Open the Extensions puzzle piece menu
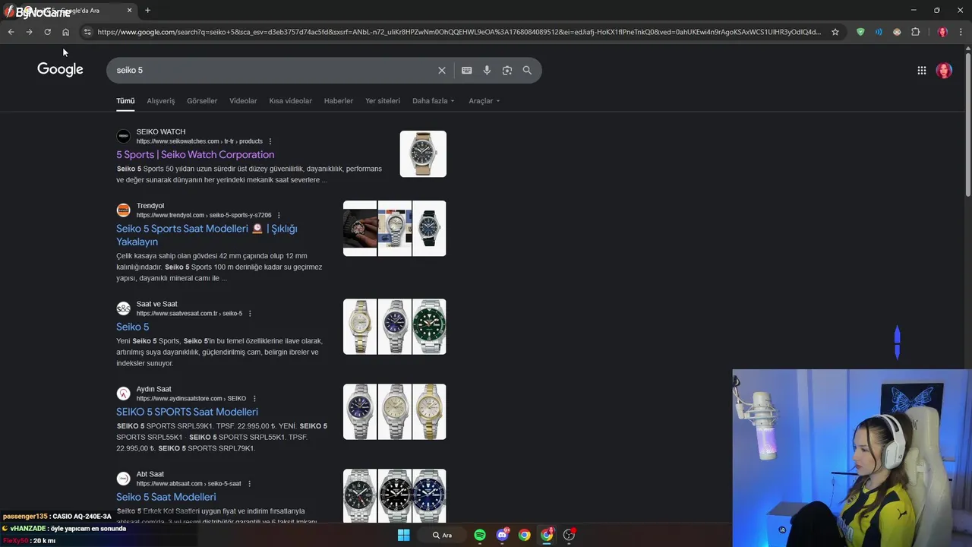This screenshot has height=547, width=972. tap(915, 32)
